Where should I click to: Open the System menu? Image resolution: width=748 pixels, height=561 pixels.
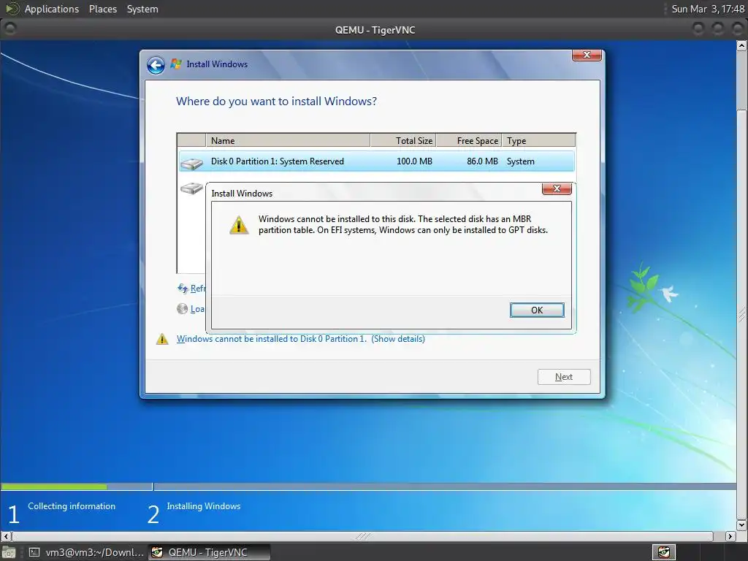click(x=142, y=9)
